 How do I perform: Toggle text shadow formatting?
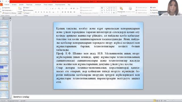point(44,12)
